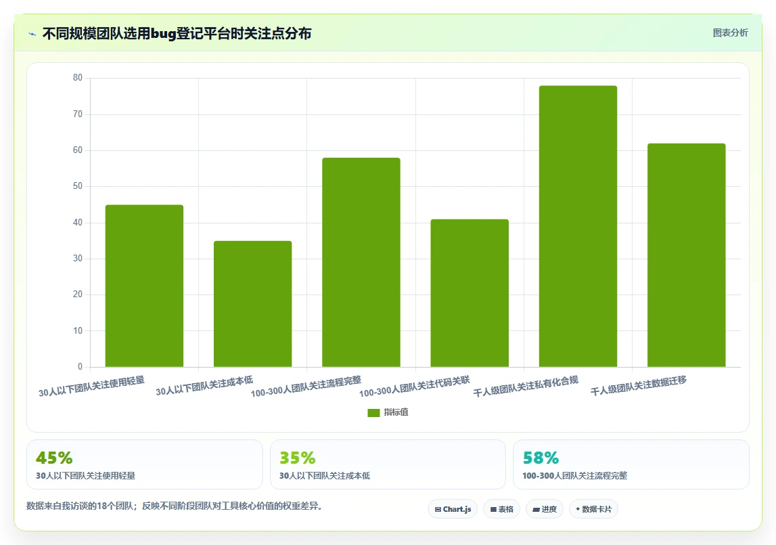This screenshot has width=776, height=545.
Task: Toggle the 指标值 legend color box
Action: coord(373,412)
